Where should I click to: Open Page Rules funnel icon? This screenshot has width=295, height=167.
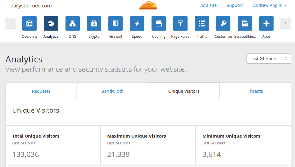(x=180, y=24)
